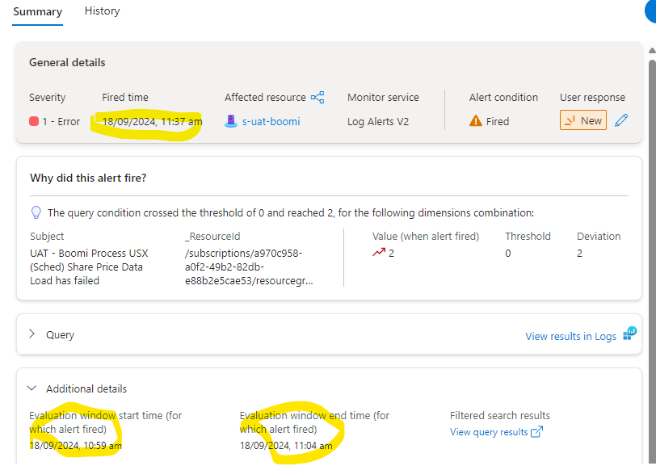This screenshot has width=656, height=466.
Task: Click the arrow icon inside the New badge
Action: pyautogui.click(x=570, y=120)
